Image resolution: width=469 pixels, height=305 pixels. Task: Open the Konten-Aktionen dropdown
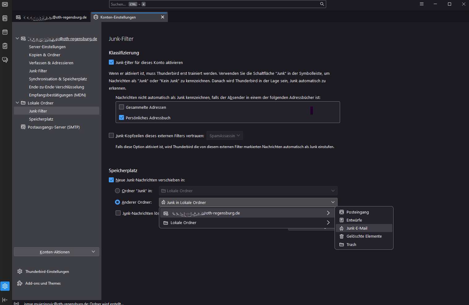pos(57,252)
